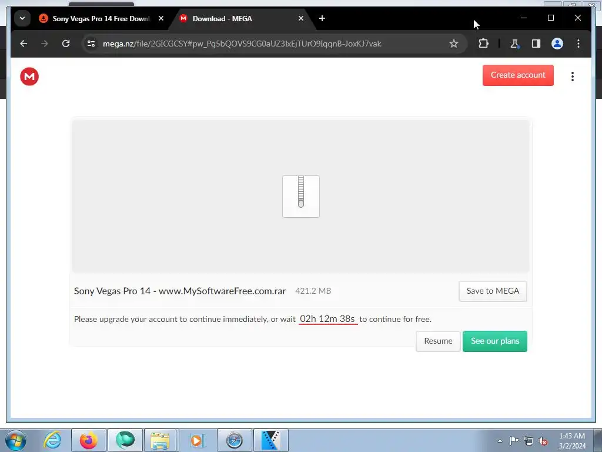
Task: Expand the tab search dropdown arrow
Action: point(22,18)
